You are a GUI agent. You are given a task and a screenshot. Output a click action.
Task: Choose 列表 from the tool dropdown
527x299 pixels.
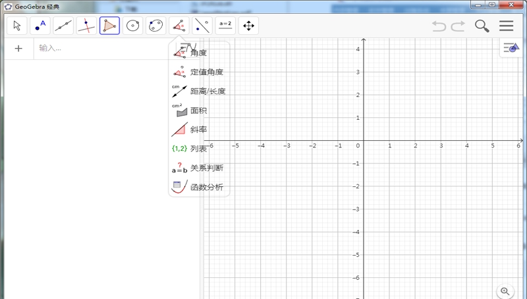coord(199,148)
